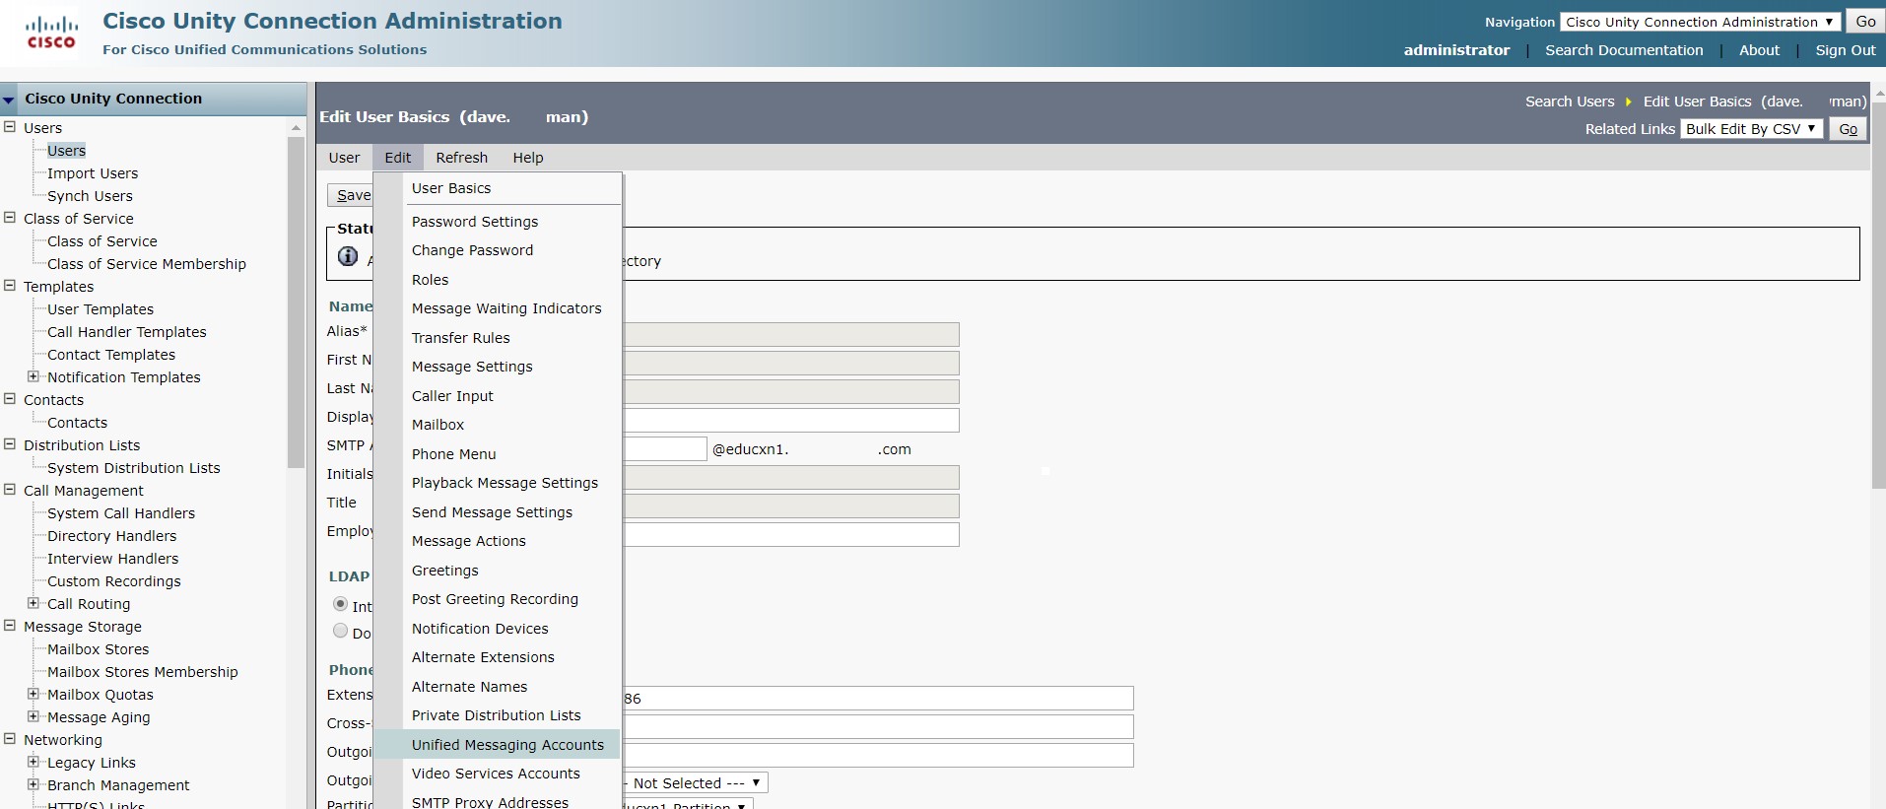1886x809 pixels.
Task: Collapse the Class of Service tree node
Action: click(x=10, y=218)
